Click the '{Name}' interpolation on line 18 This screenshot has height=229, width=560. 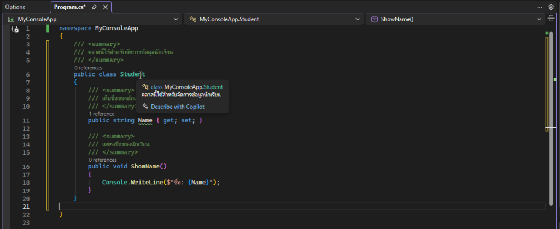pos(199,183)
